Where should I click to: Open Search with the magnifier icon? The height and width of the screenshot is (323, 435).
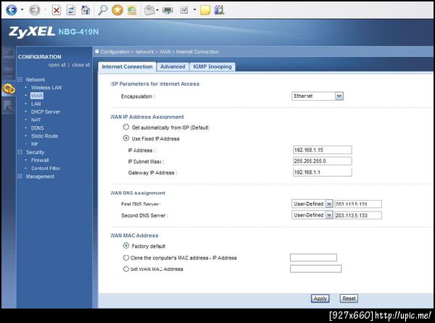pyautogui.click(x=102, y=11)
